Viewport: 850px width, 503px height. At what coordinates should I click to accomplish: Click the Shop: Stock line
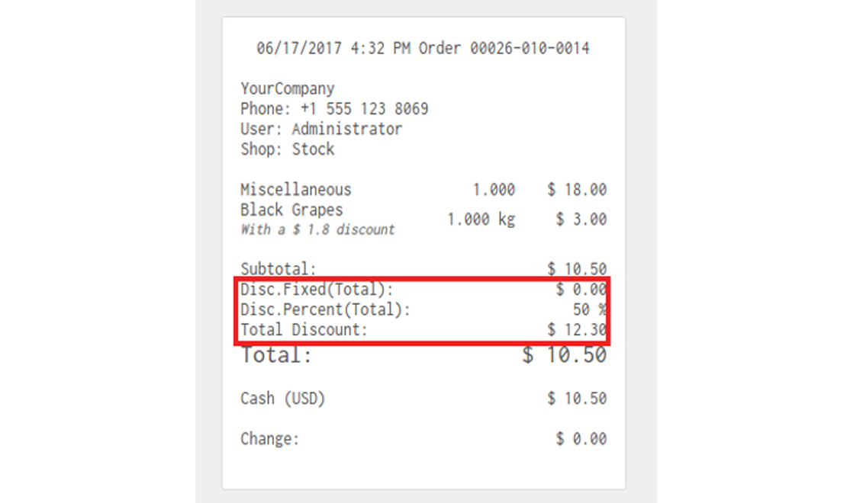tap(288, 149)
